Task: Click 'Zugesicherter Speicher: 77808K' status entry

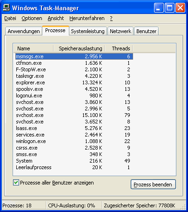Action: click(140, 205)
